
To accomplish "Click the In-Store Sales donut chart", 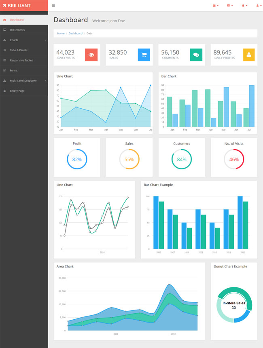I will click(234, 305).
